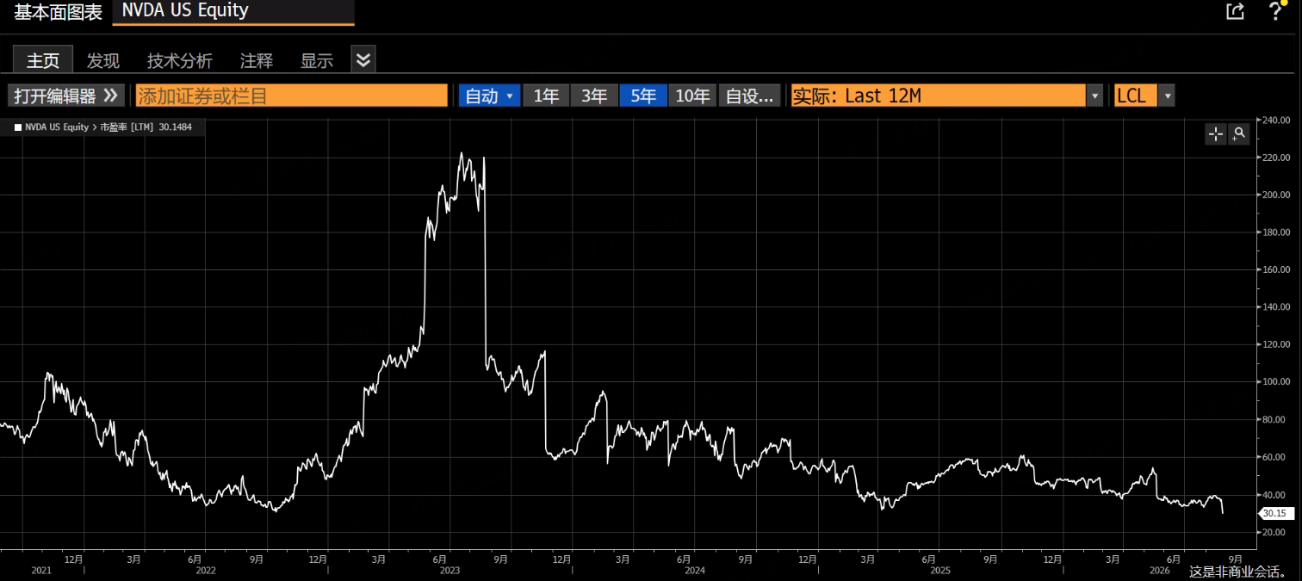
Task: Click the 2026 year label on x-axis
Action: point(1160,570)
